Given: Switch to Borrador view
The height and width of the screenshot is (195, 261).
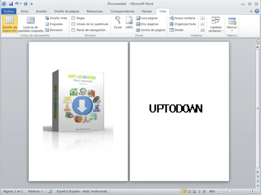Looking at the screenshot, I should [x=54, y=30].
